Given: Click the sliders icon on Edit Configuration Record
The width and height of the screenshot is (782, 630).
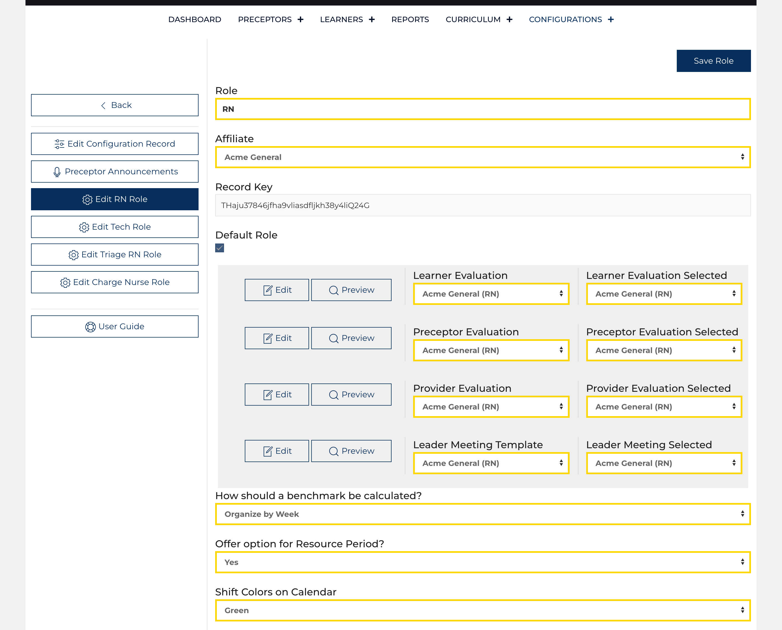Looking at the screenshot, I should click(x=60, y=144).
